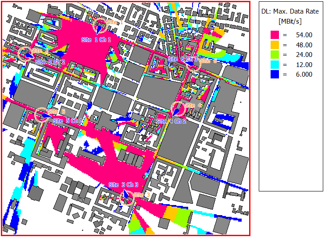This screenshot has height=237, width=325.
Task: Select the 'Site 6 Ch 3' label
Action: [182, 59]
